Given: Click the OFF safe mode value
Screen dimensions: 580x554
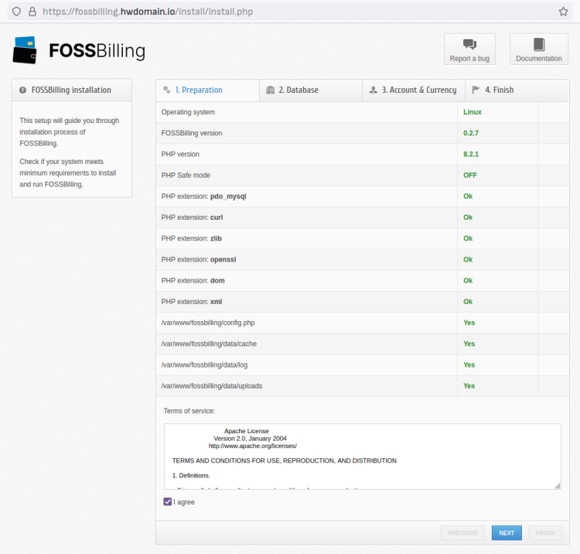Looking at the screenshot, I should point(470,176).
